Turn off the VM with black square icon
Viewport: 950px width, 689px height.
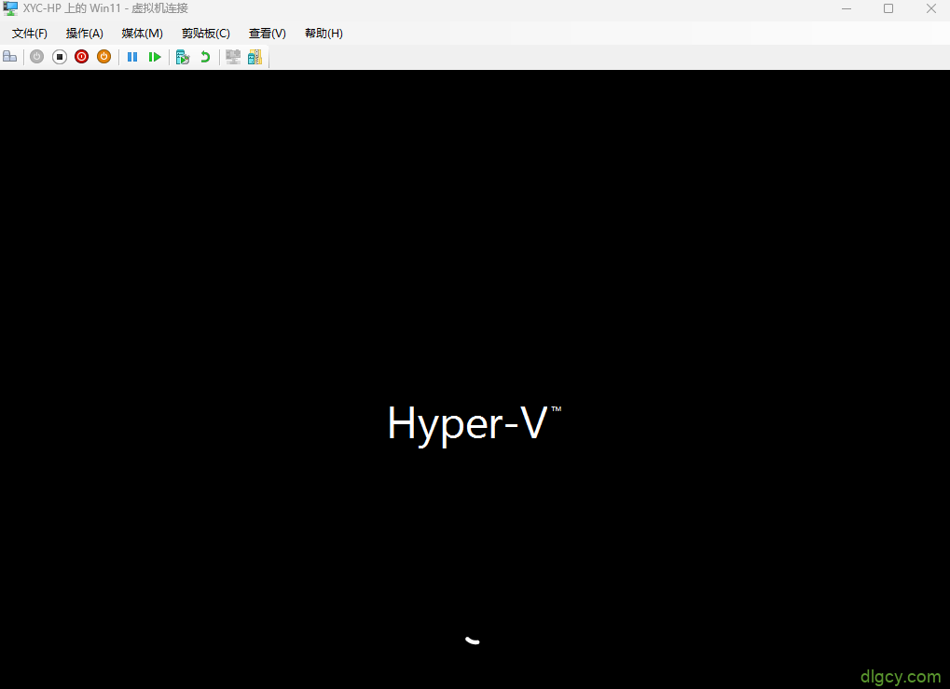click(60, 57)
